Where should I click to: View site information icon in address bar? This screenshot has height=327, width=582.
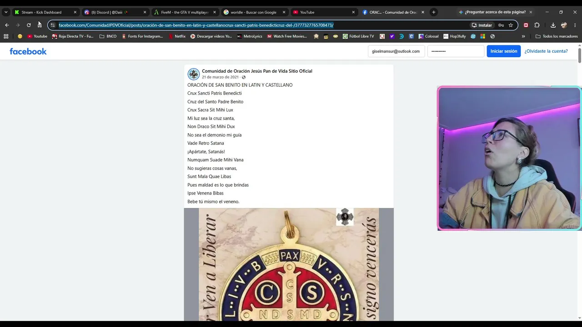[x=53, y=25]
